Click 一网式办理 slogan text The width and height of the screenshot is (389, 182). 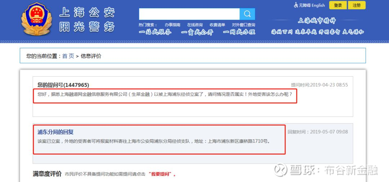point(239,32)
